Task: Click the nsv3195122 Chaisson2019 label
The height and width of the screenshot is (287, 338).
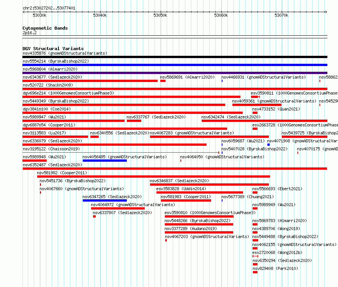Action: pyautogui.click(x=51, y=149)
